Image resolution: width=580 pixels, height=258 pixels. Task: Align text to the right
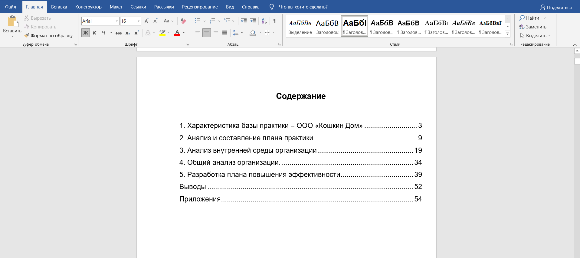pyautogui.click(x=216, y=33)
